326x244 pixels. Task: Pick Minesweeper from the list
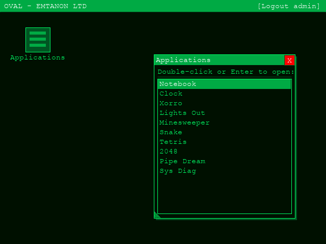pos(184,123)
